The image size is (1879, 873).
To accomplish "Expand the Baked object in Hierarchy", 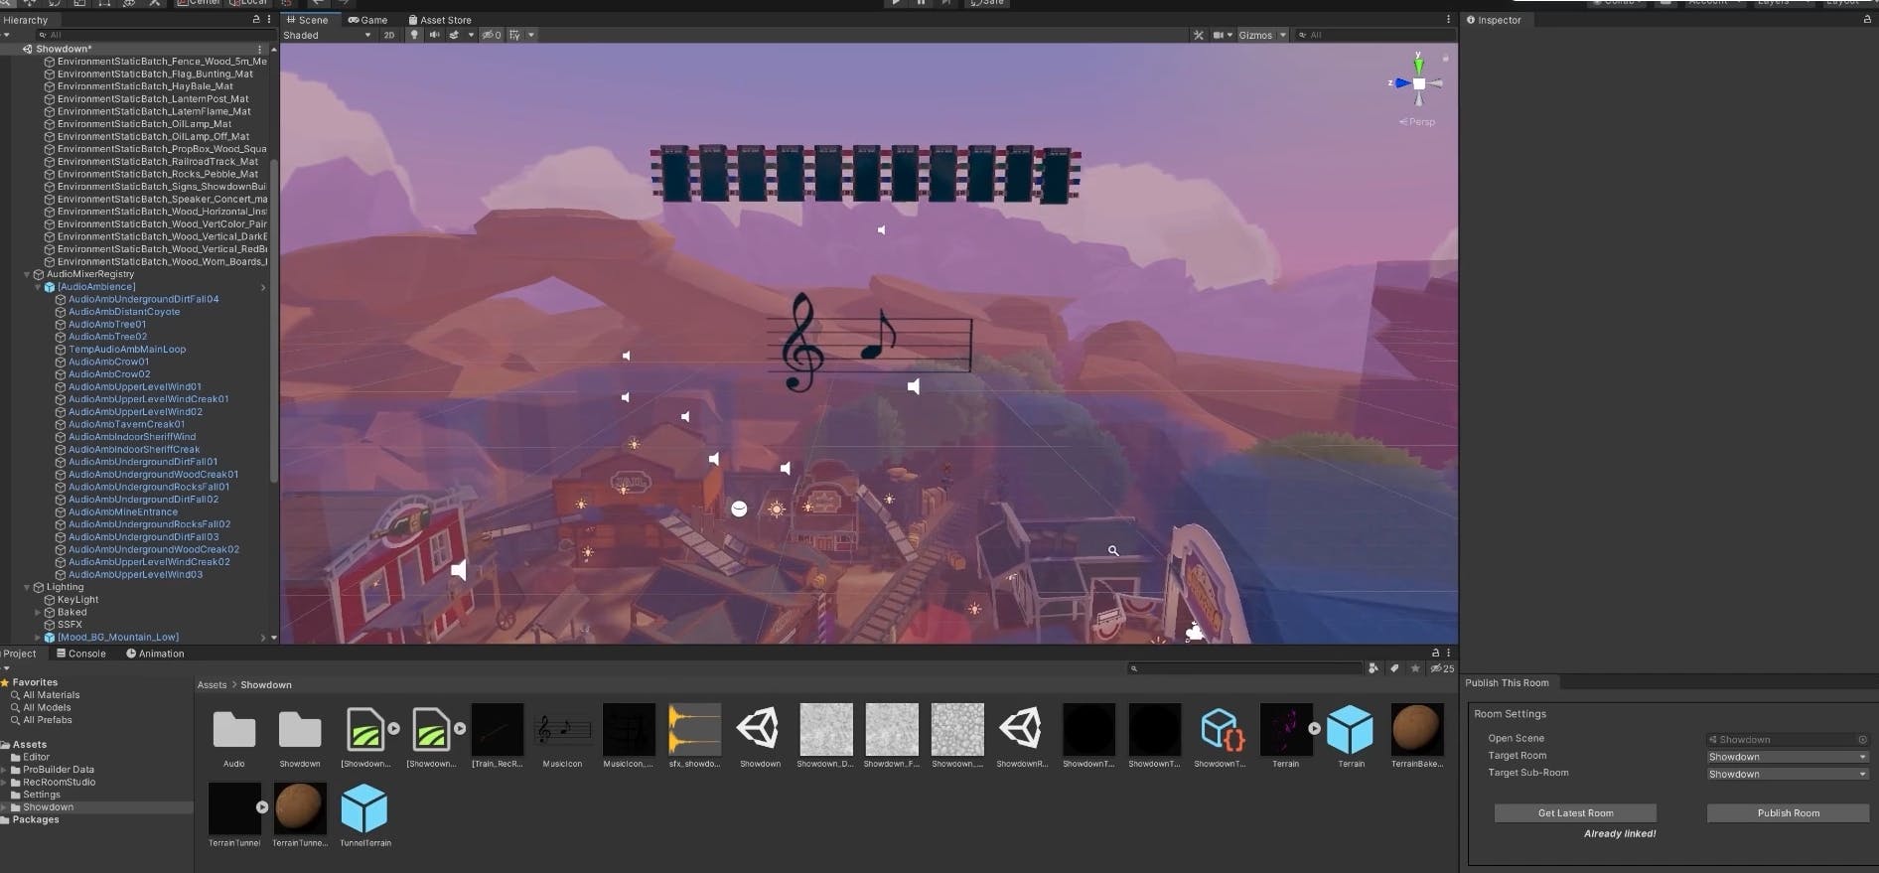I will tap(38, 613).
